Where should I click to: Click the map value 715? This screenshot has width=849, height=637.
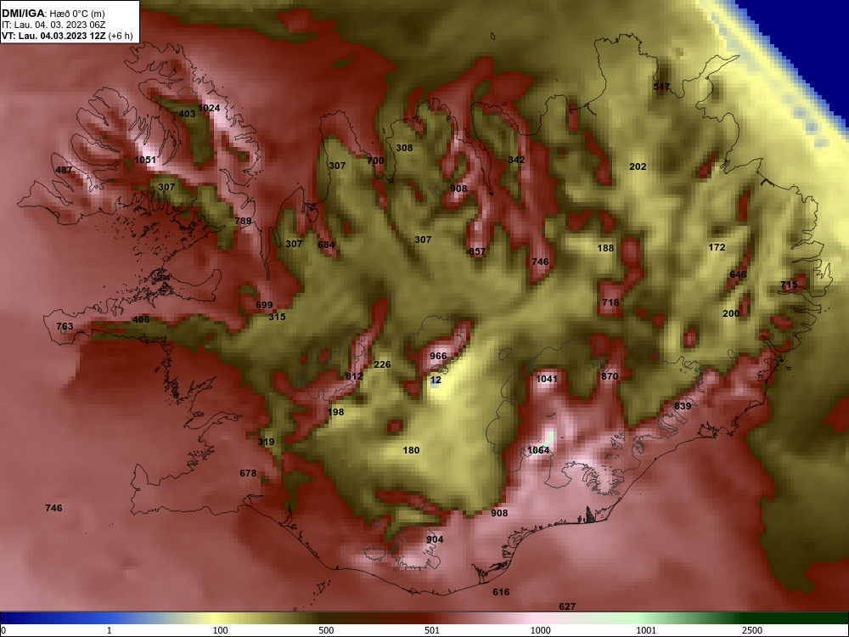click(789, 285)
